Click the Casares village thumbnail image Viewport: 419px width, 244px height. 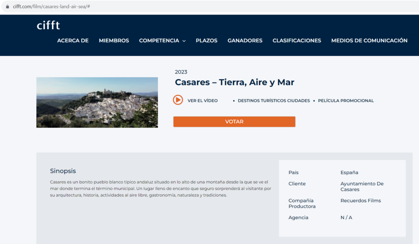pyautogui.click(x=97, y=102)
